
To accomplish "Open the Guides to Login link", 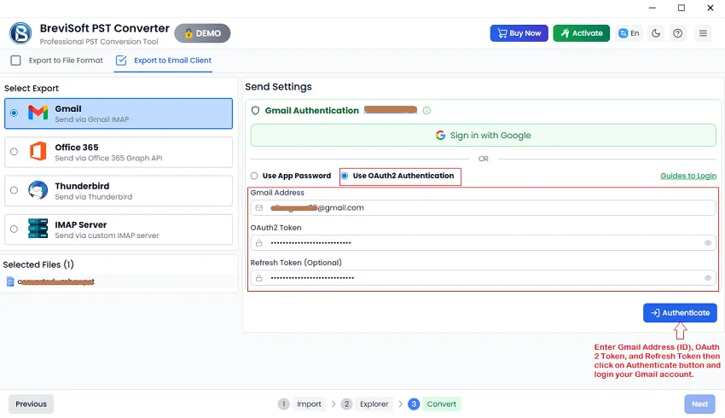I will click(688, 176).
